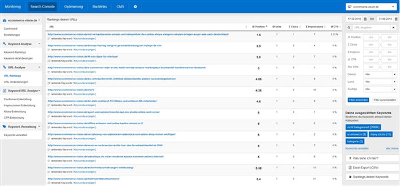This screenshot has width=400, height=186.
Task: Sort the table by Ø Position column
Action: (259, 26)
